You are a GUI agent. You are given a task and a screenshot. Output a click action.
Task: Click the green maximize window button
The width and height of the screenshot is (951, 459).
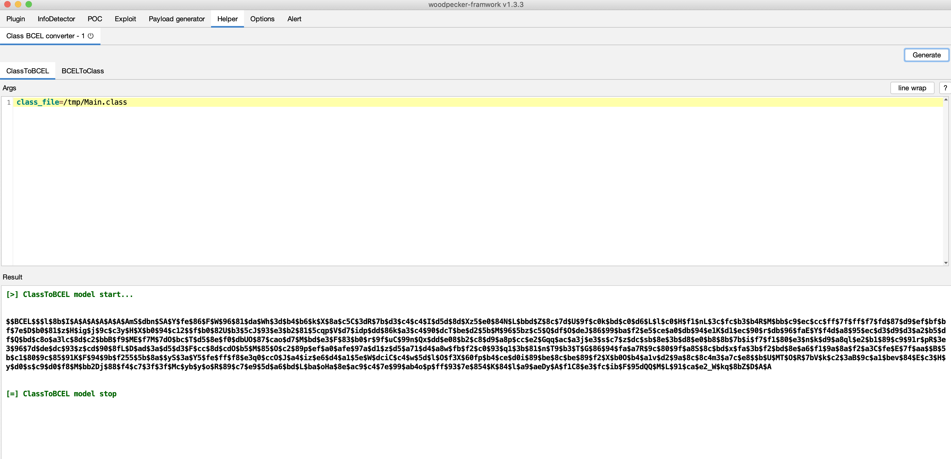pyautogui.click(x=29, y=5)
